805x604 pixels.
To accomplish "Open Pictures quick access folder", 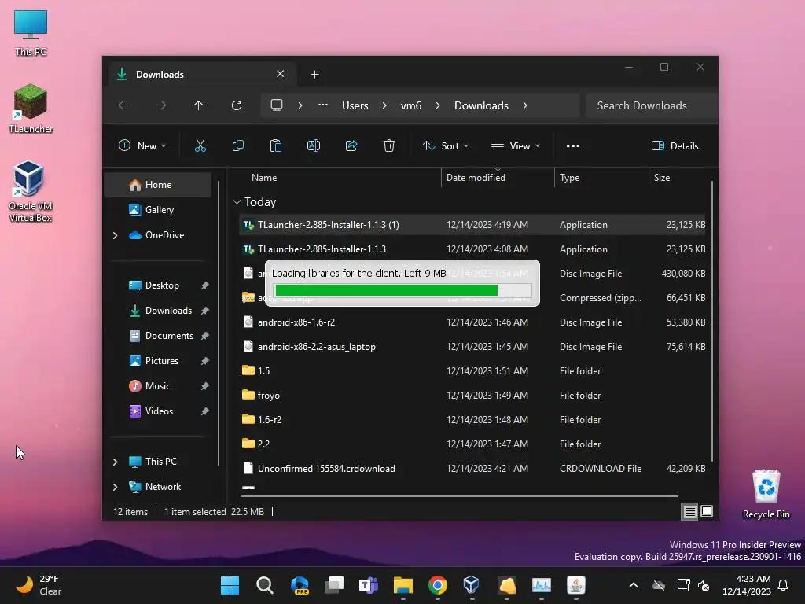I will click(162, 361).
